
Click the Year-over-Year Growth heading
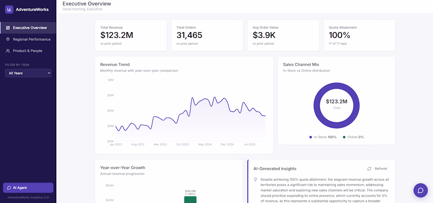(x=122, y=168)
